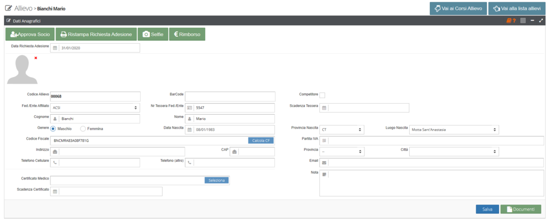
Task: Remove student photo with red X
Action: tap(35, 58)
